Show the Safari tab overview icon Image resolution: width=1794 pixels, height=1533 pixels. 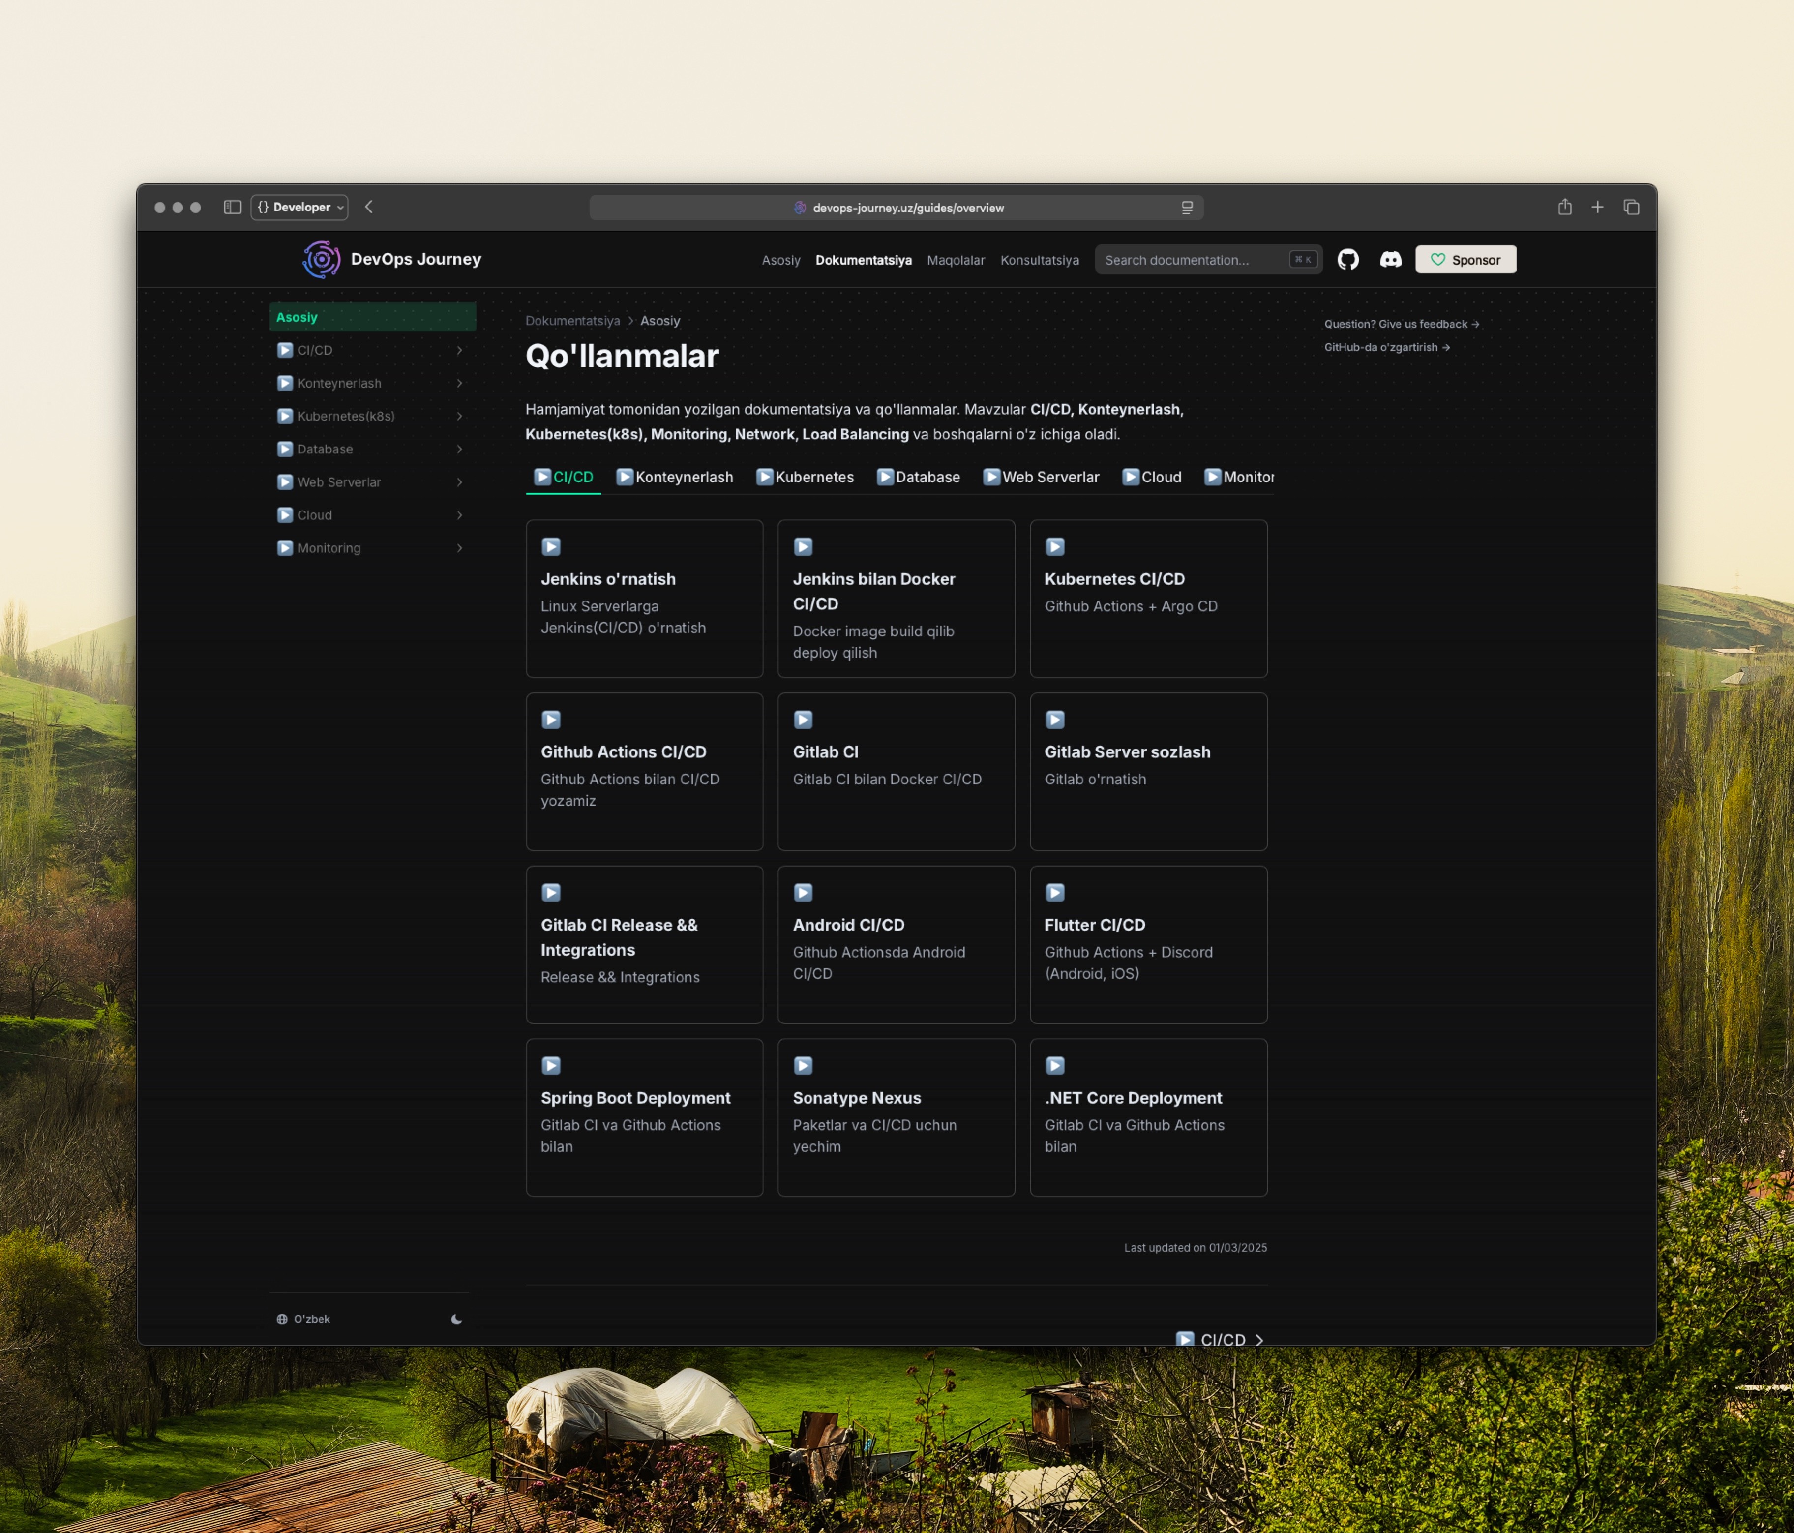(1631, 207)
